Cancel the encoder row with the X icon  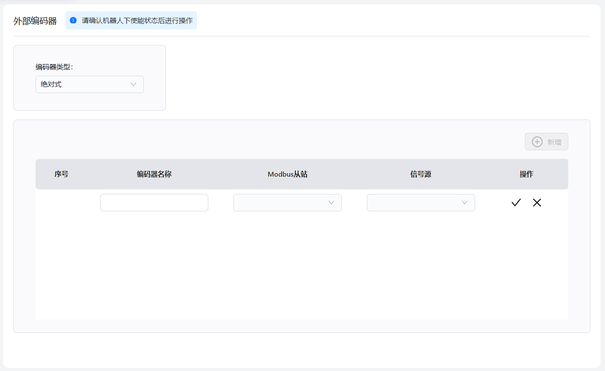click(x=537, y=203)
